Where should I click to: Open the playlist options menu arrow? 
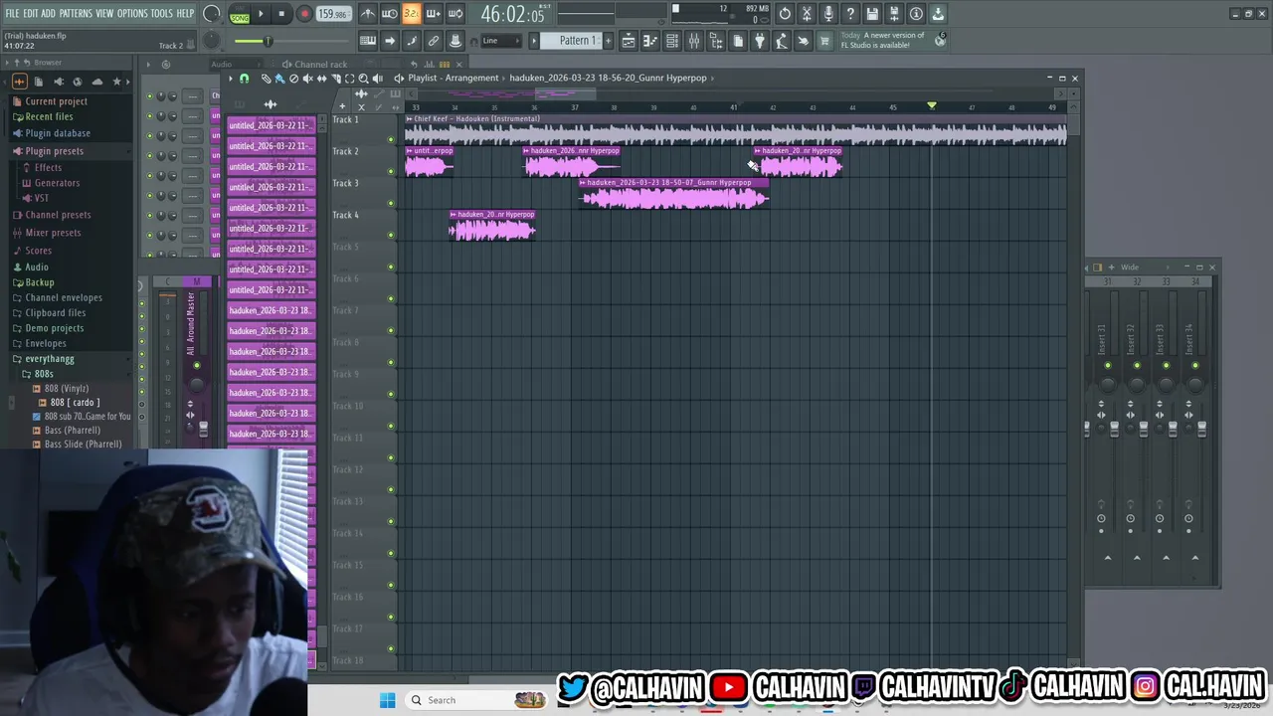pos(231,79)
